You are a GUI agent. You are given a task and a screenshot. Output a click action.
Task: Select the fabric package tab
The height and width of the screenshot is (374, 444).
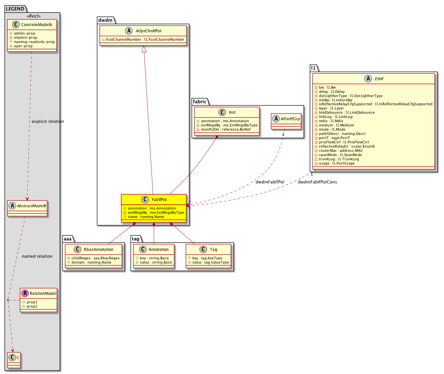(x=200, y=102)
